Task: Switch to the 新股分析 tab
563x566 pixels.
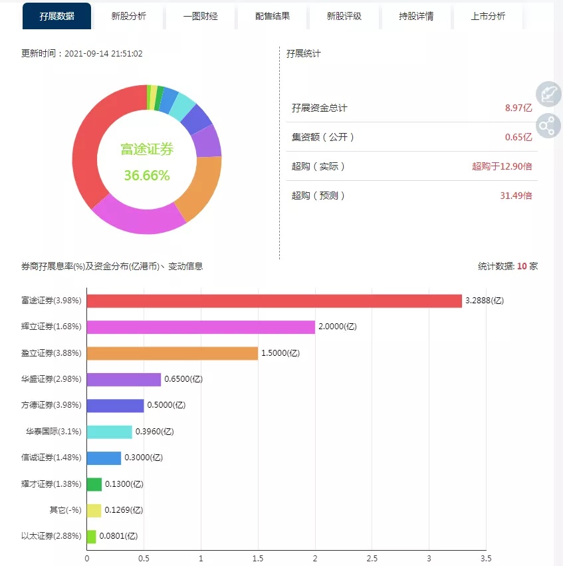Action: [128, 16]
